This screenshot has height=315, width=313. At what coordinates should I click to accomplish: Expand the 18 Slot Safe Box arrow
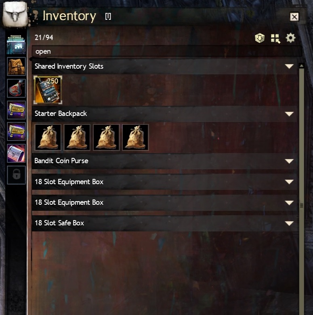click(x=289, y=223)
